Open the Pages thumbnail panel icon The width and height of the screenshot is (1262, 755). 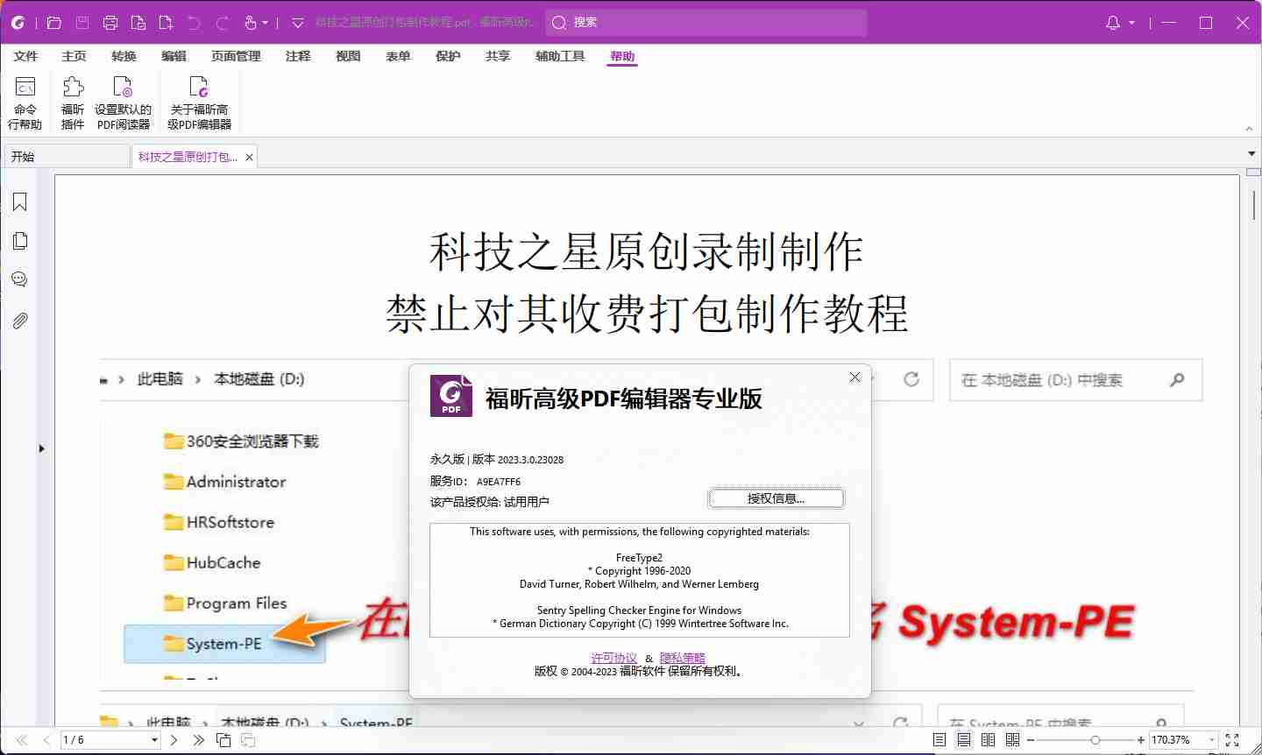tap(19, 241)
